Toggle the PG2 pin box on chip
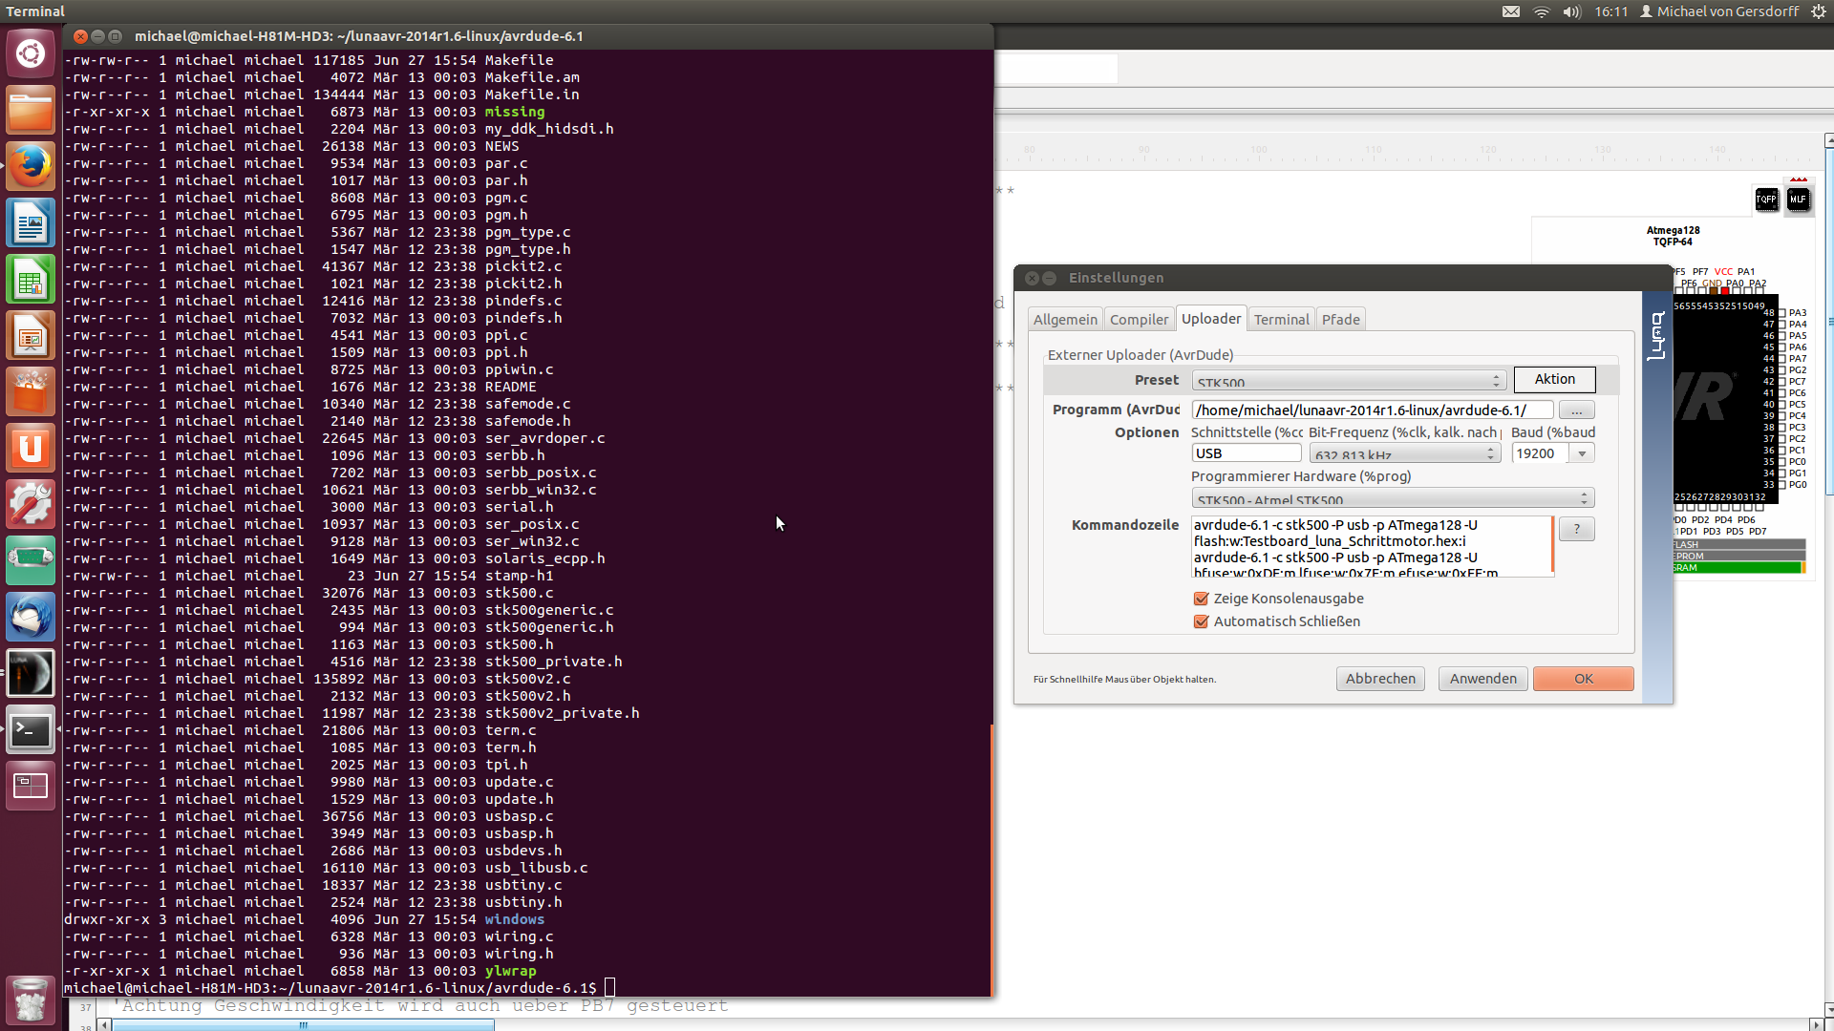1834x1031 pixels. pos(1781,370)
